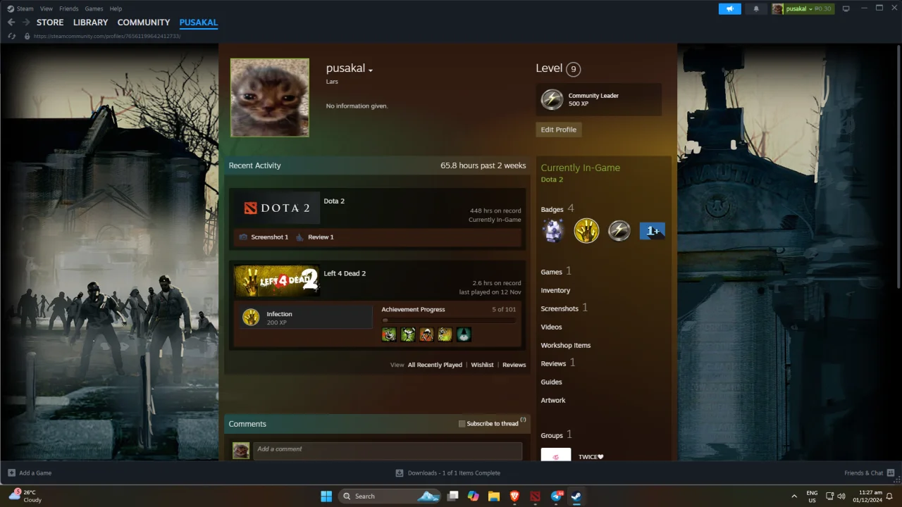The height and width of the screenshot is (507, 902).
Task: Open the Artwork link
Action: (x=553, y=400)
